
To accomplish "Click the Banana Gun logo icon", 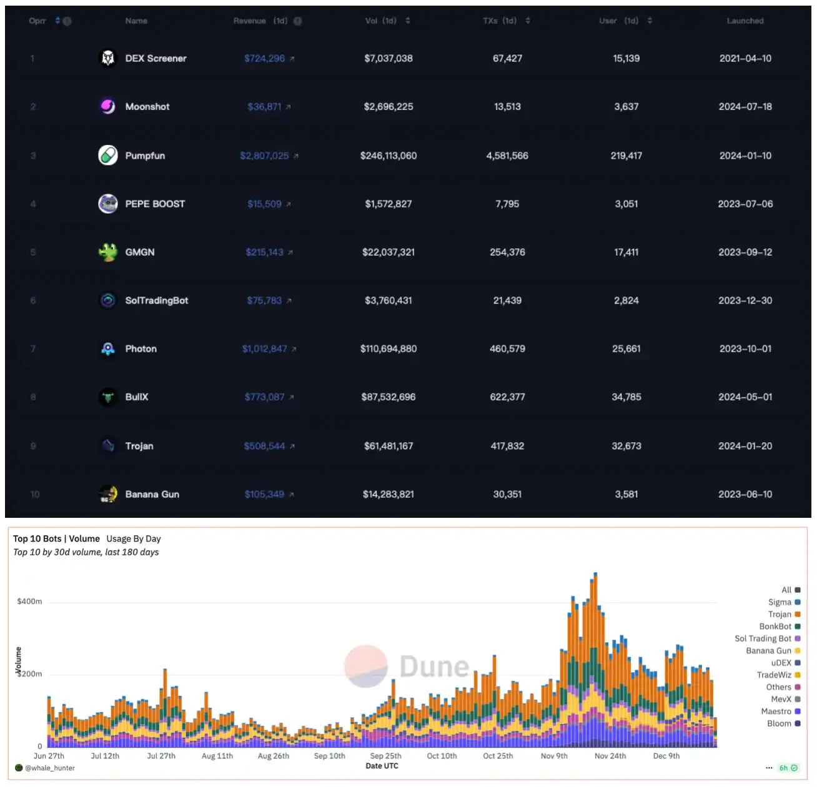I will pyautogui.click(x=108, y=494).
